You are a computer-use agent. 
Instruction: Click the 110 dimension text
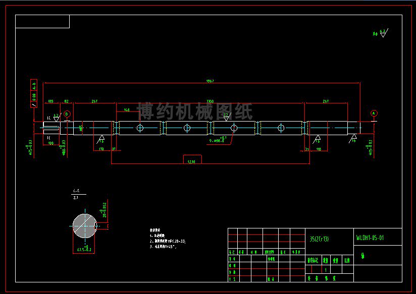pos(101,149)
